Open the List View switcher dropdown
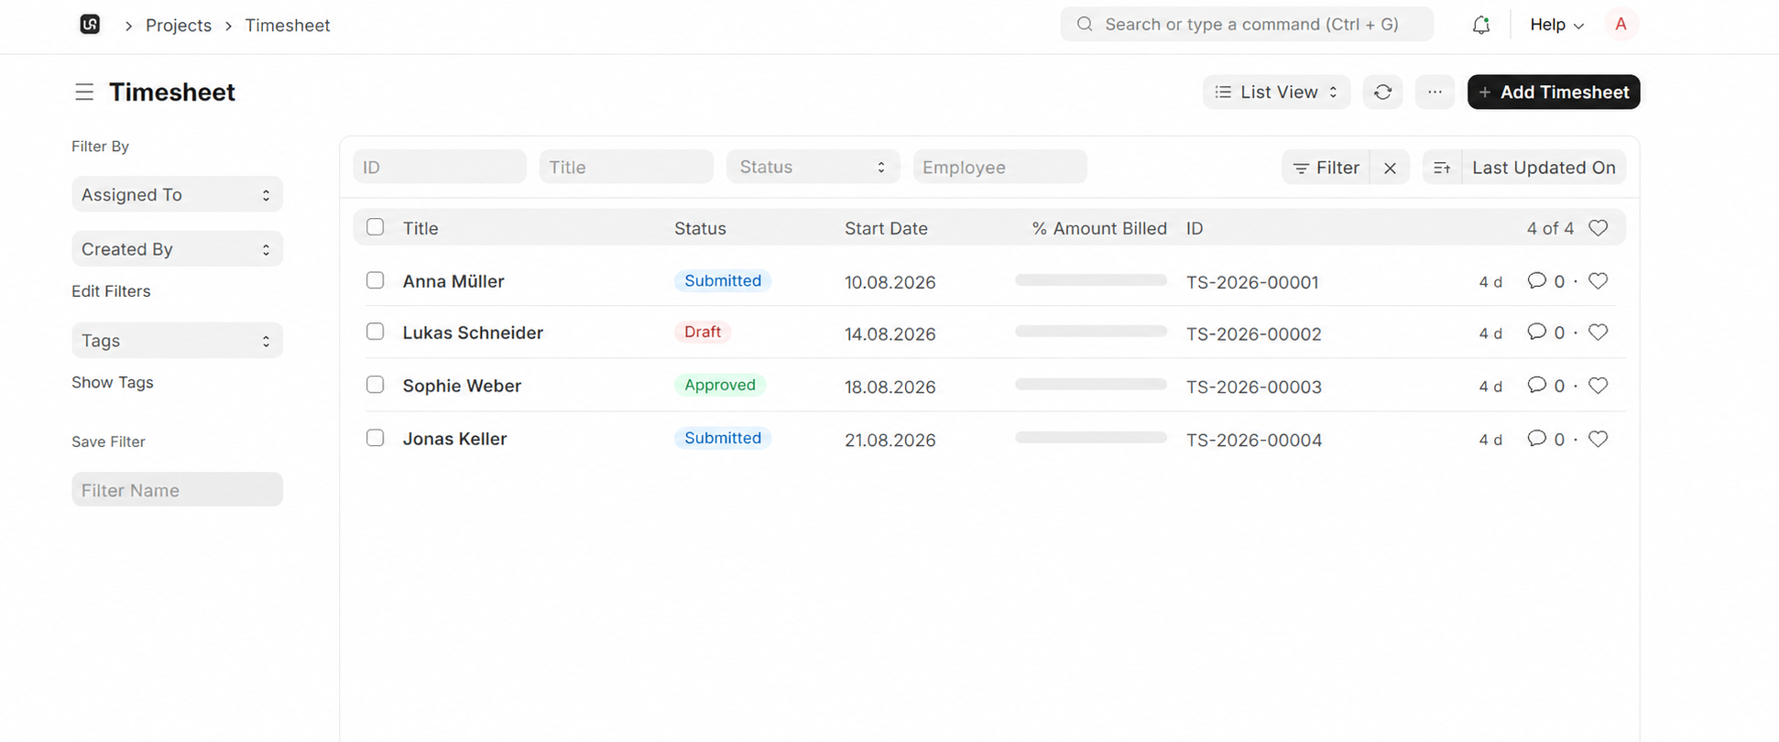Screen dimensions: 1779x742 pos(1276,92)
